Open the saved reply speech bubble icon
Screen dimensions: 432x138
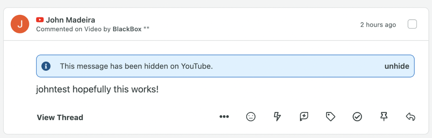click(304, 117)
